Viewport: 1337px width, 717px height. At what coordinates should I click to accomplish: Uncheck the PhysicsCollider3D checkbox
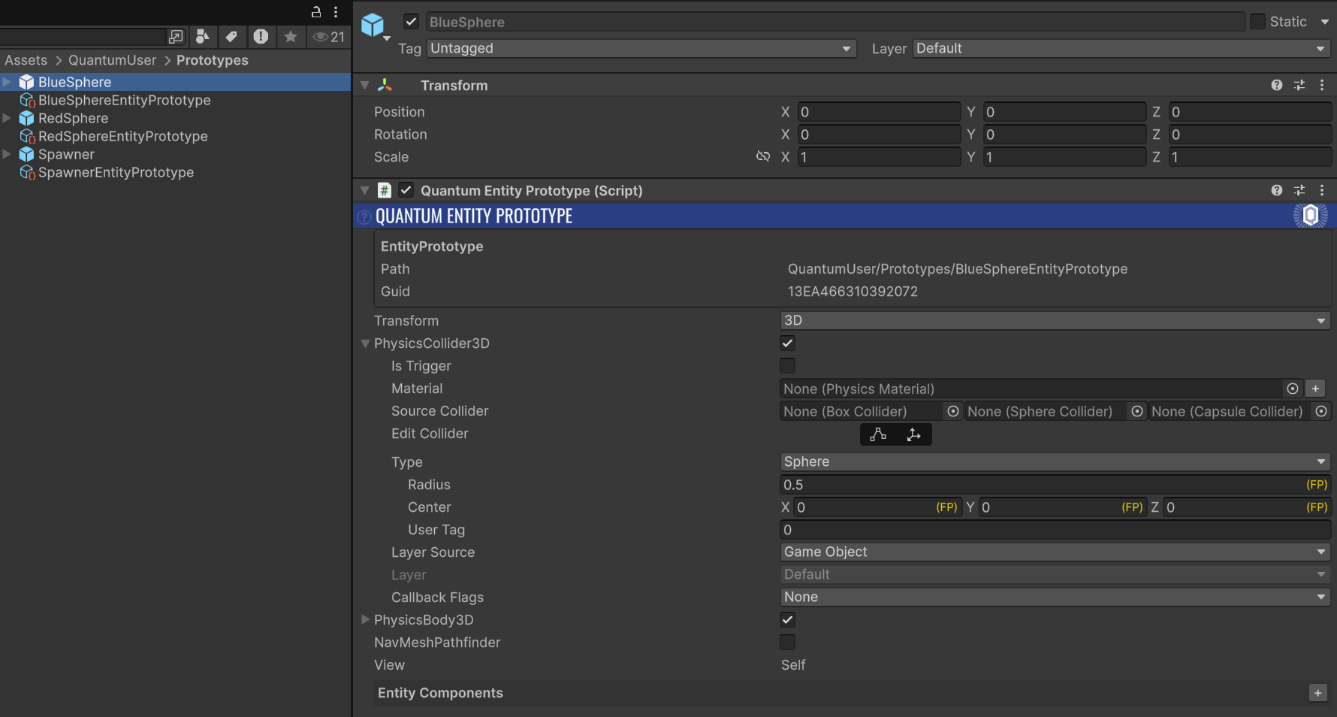point(787,343)
